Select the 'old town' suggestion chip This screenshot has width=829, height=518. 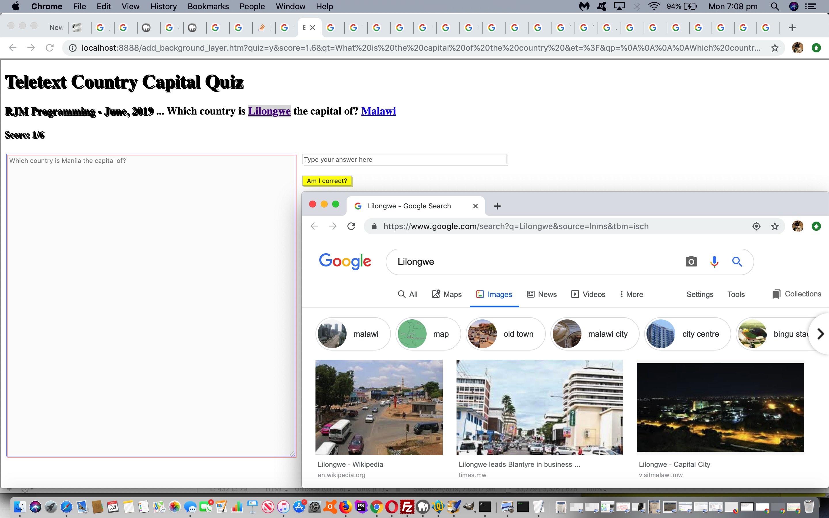[506, 334]
